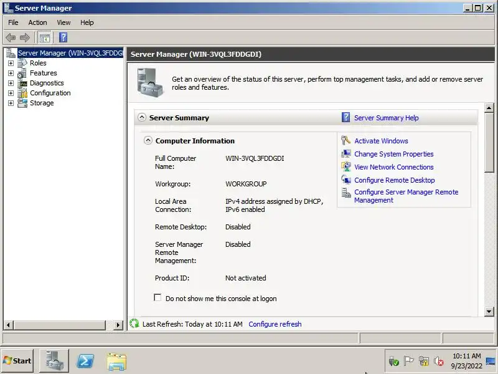Collapse the Server Summary section
Image resolution: width=498 pixels, height=374 pixels.
[142, 117]
